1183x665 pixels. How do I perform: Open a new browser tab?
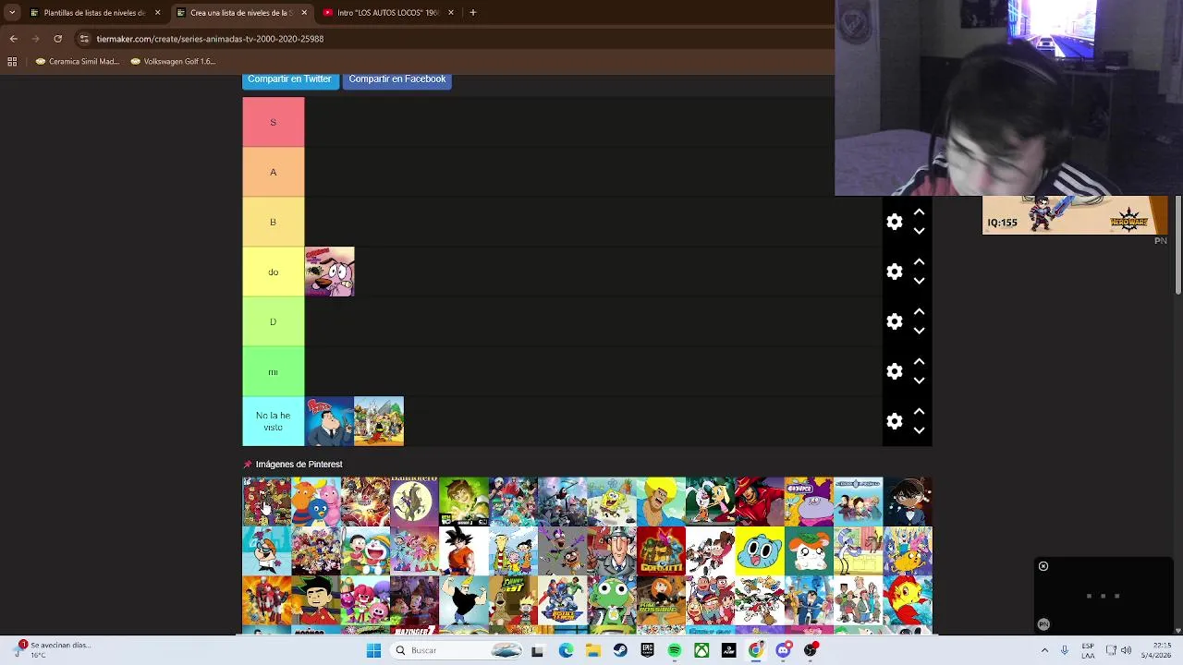tap(472, 13)
